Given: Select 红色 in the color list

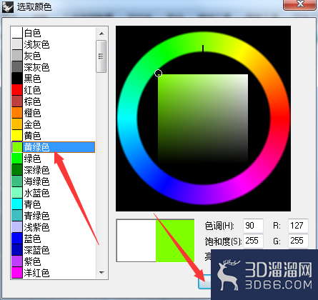Looking at the screenshot, I should (x=54, y=90).
